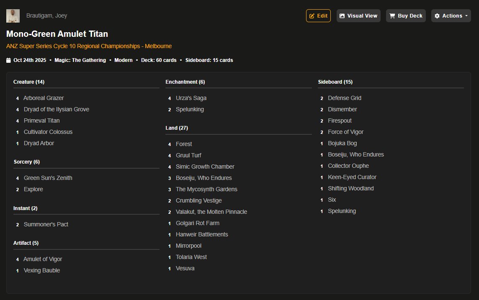Viewport: 479px width, 300px height.
Task: Open player name Brautigam, Joey
Action: coord(46,15)
